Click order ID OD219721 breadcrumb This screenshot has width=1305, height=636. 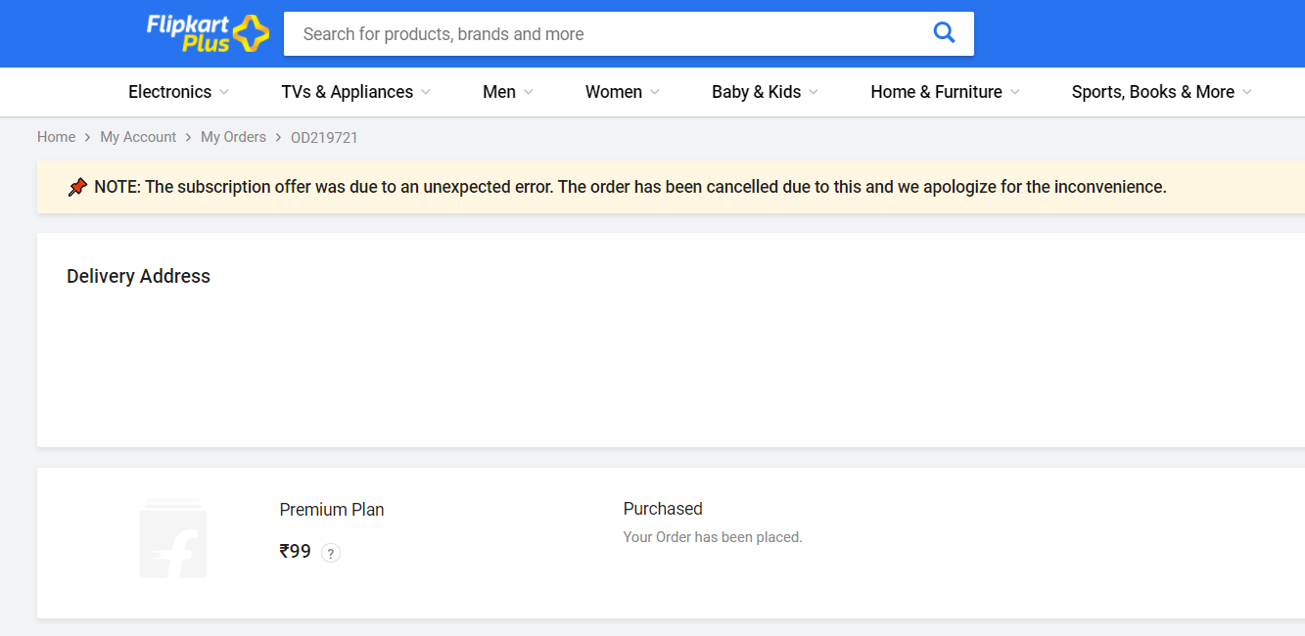click(x=324, y=138)
